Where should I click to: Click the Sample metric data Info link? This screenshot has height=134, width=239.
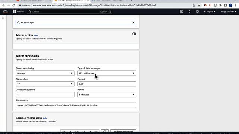pos(45,118)
